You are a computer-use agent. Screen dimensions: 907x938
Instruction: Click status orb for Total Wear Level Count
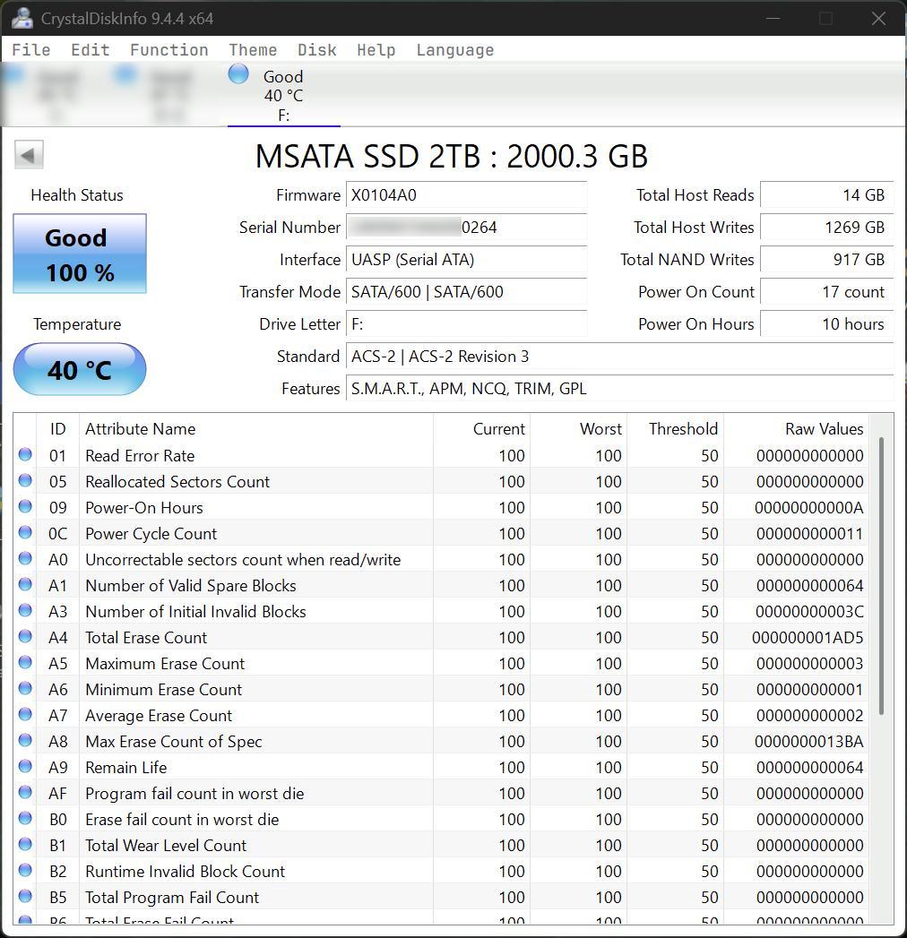click(25, 845)
